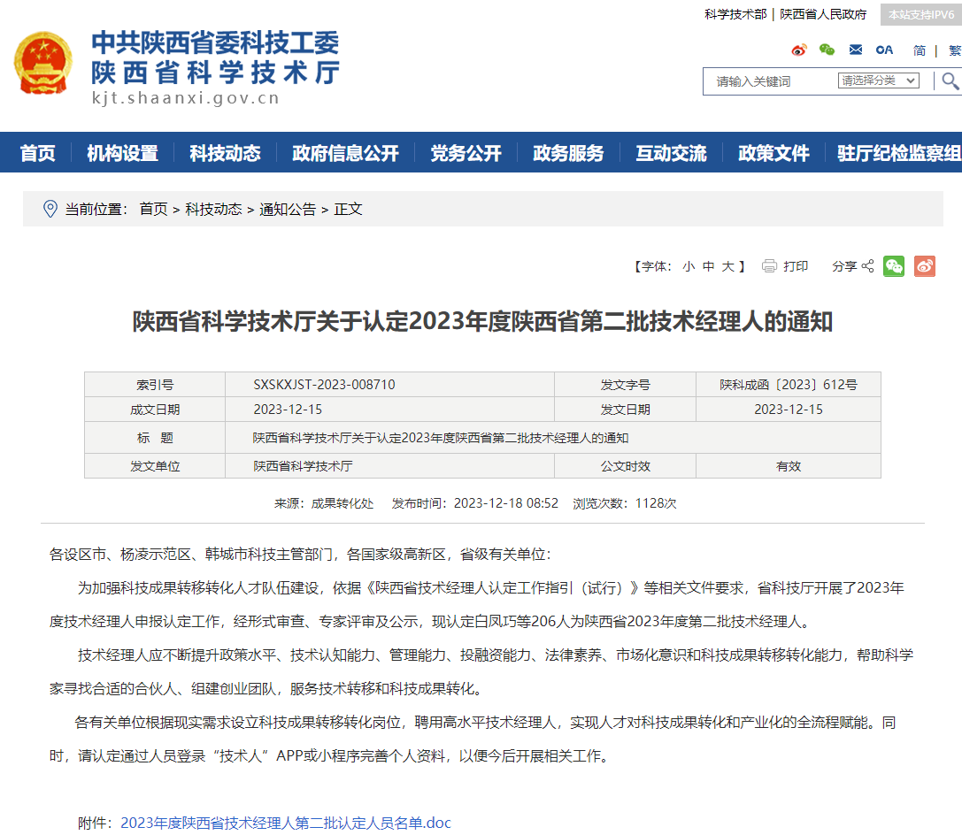Open the 政府信息公开 nav menu

pos(345,153)
